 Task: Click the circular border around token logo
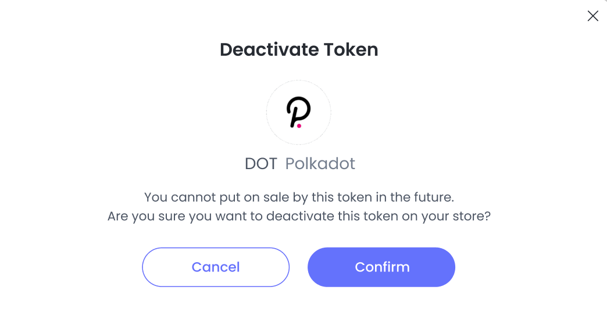click(x=298, y=112)
